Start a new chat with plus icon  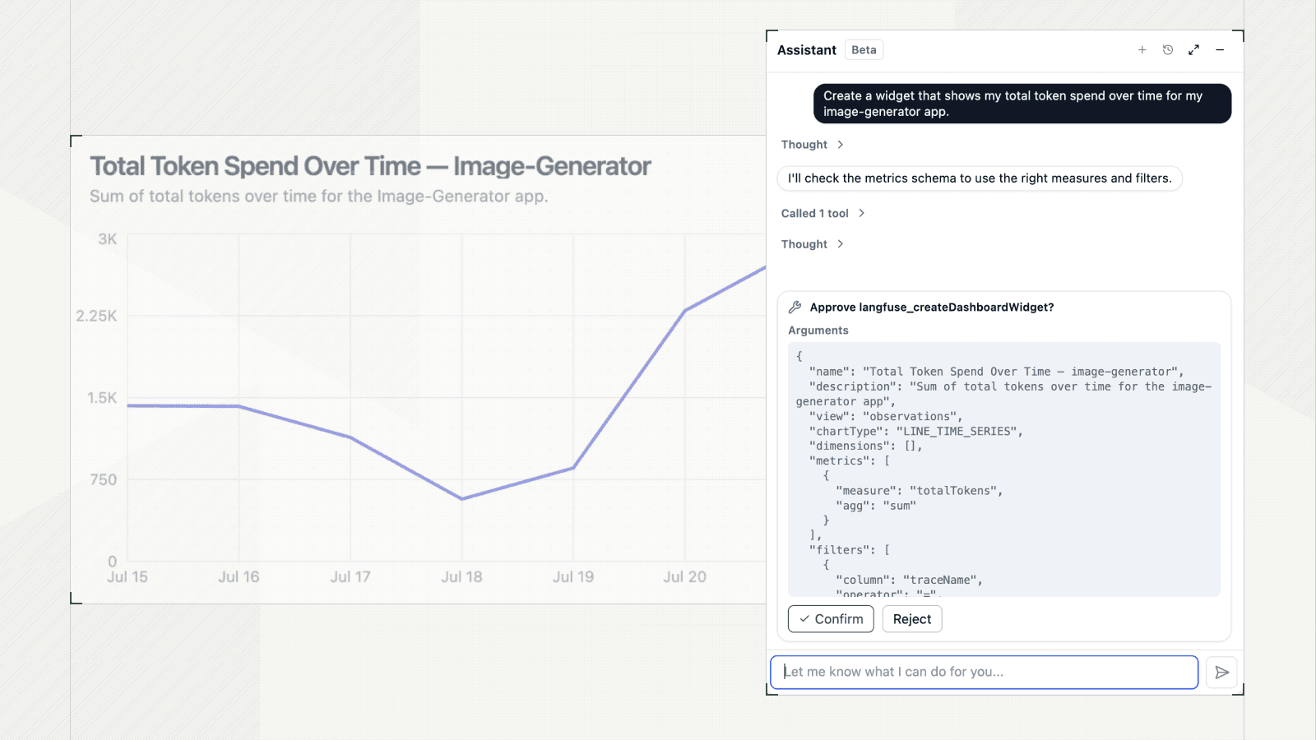1142,50
